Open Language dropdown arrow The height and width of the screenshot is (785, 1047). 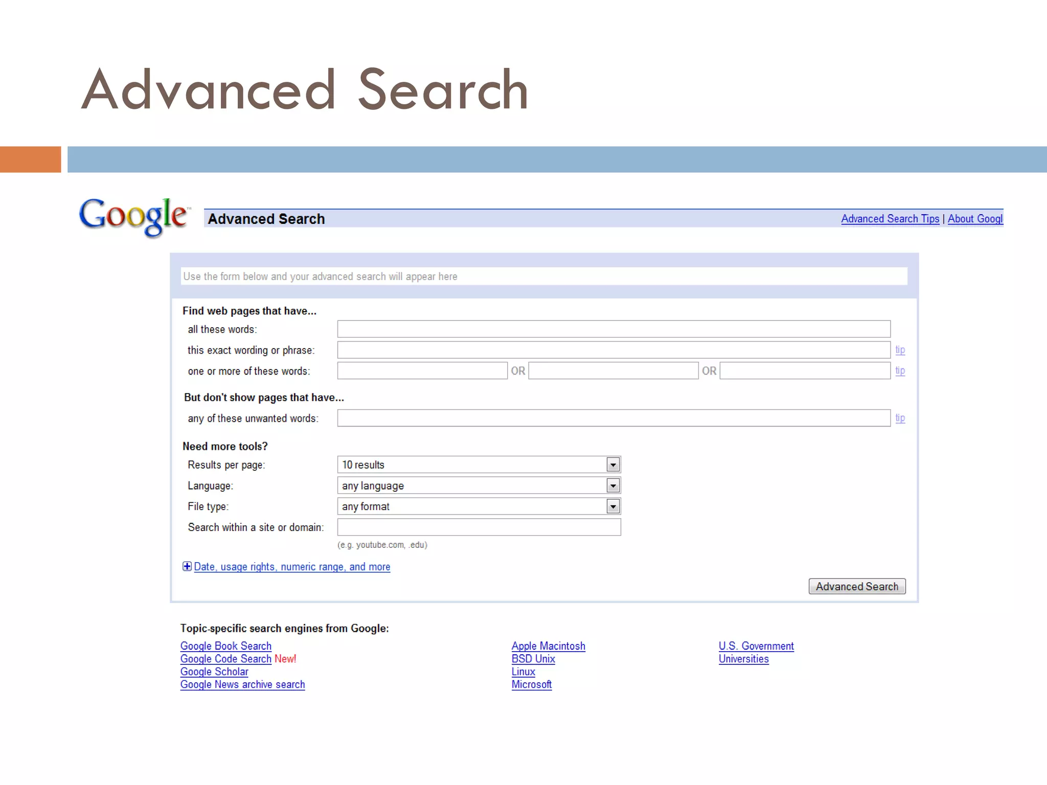tap(613, 486)
